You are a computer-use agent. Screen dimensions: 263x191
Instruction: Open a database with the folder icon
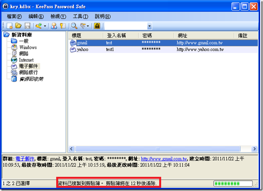[18, 26]
